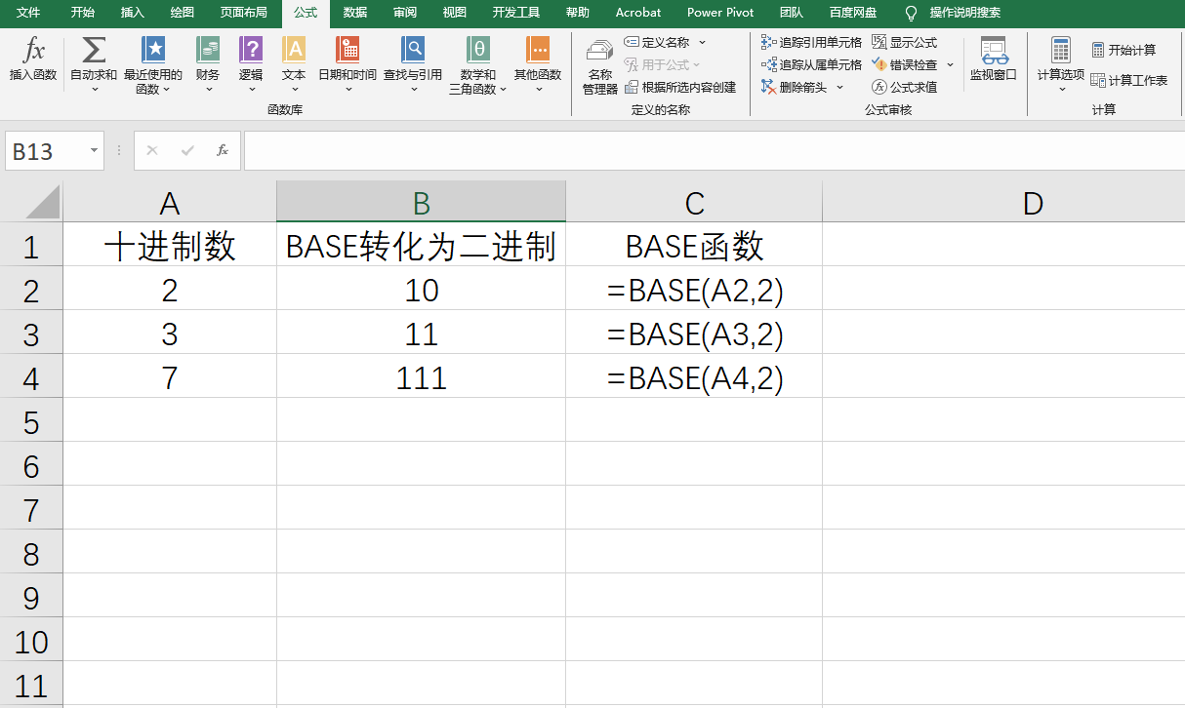The image size is (1185, 708).
Task: Open the Date & Time (日期和时间) functions
Action: pos(347,65)
